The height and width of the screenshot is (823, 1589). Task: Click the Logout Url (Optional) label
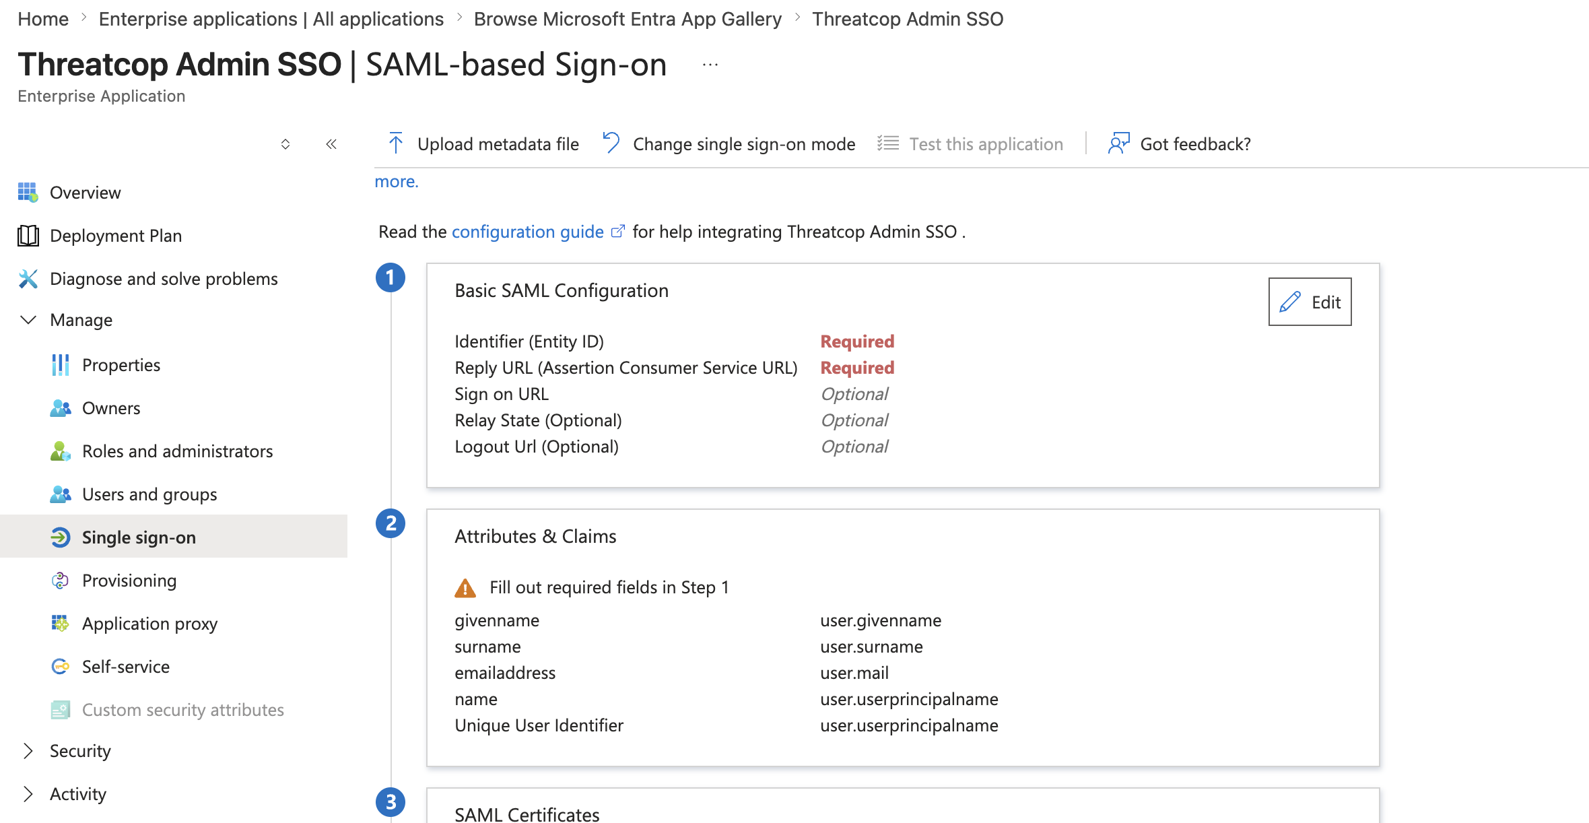(537, 447)
